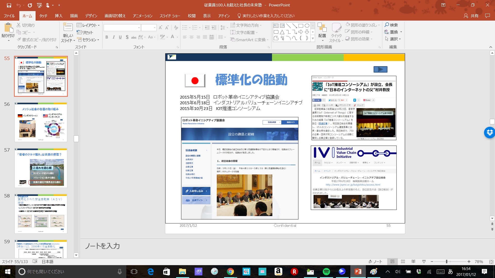The image size is (495, 278).
Task: Toggle Underline formatting
Action: click(120, 37)
